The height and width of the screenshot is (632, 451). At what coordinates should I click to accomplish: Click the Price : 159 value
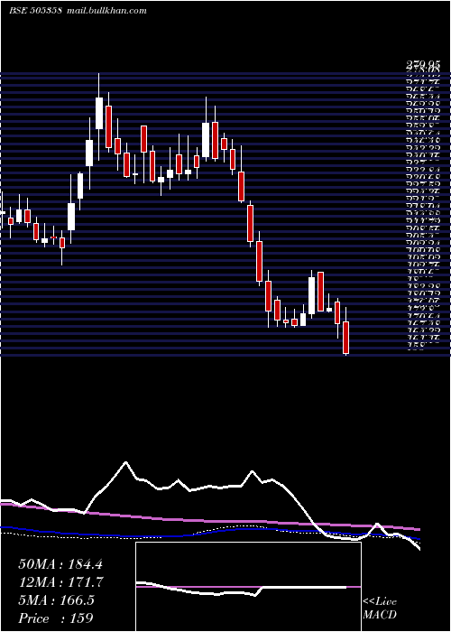point(56,618)
